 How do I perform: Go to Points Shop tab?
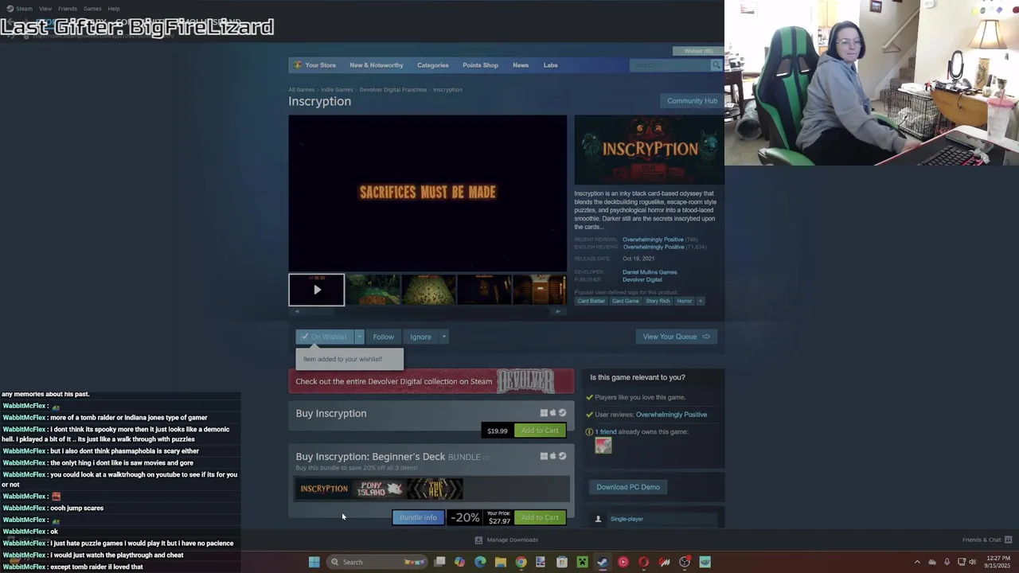click(x=480, y=65)
